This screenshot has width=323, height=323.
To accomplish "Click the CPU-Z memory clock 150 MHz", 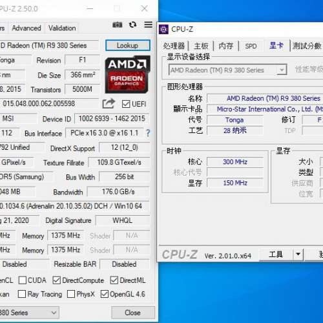I will click(235, 183).
